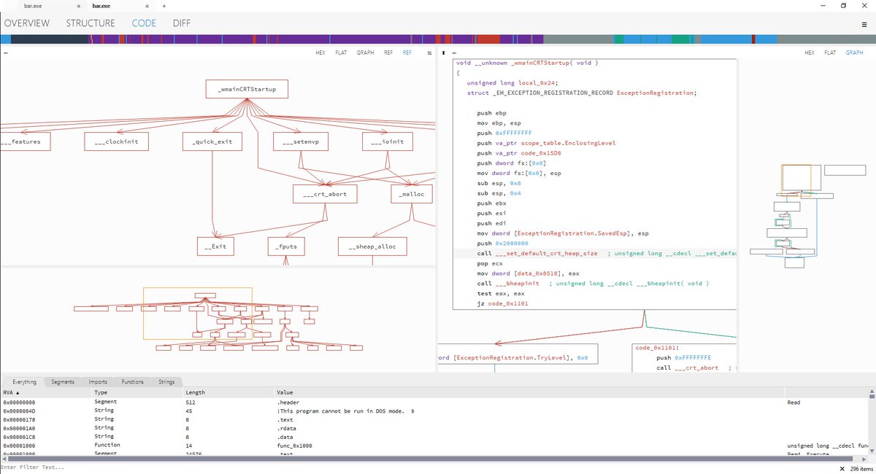Switch left pane to HEX view
Image resolution: width=876 pixels, height=474 pixels.
click(x=320, y=53)
